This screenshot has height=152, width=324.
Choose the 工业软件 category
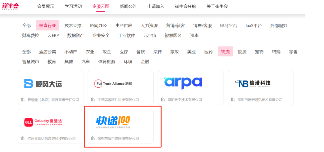coord(127,35)
